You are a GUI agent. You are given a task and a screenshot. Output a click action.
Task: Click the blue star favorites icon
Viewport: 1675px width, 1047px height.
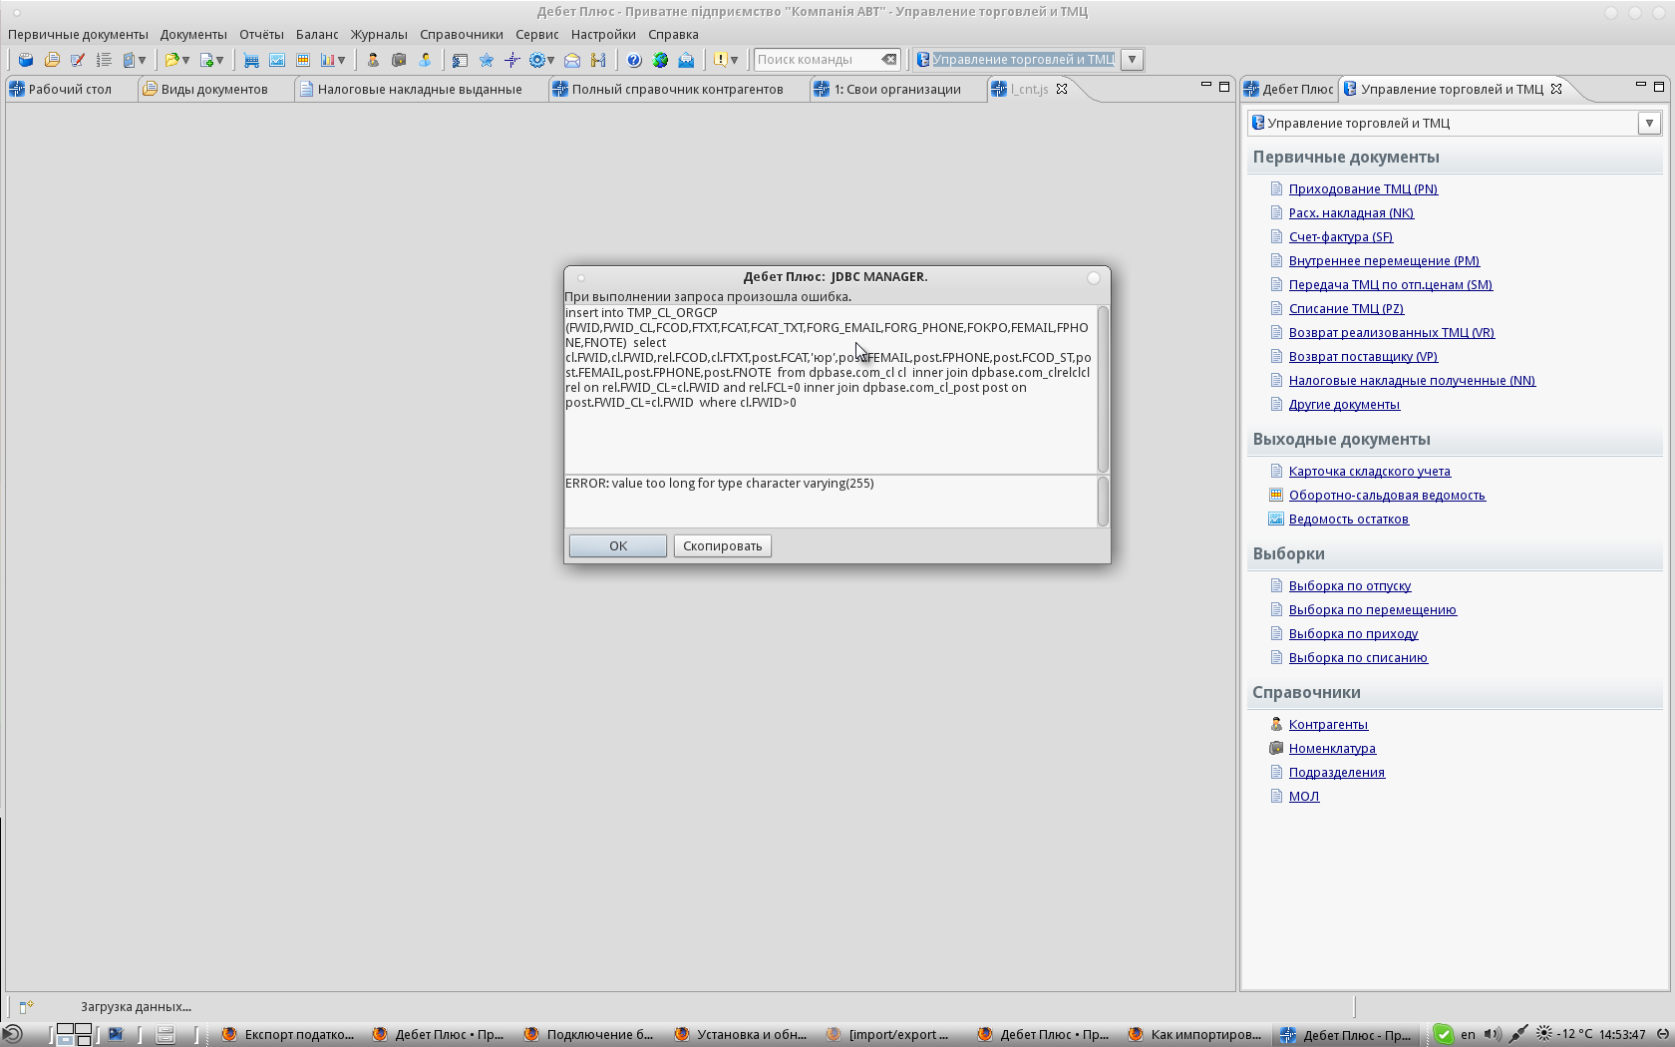pyautogui.click(x=487, y=60)
